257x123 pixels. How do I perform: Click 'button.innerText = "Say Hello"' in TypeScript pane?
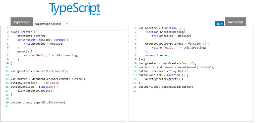click(36, 83)
